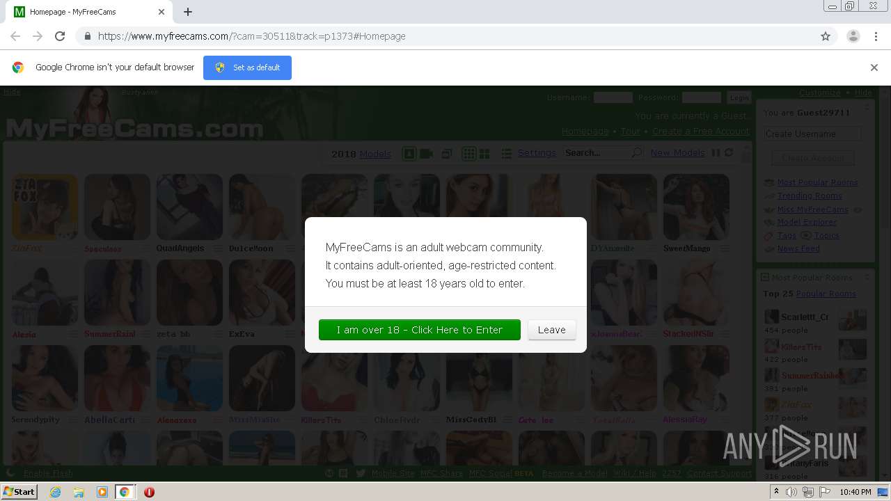The height and width of the screenshot is (501, 891).
Task: Open Most Popular Rooms link
Action: (x=817, y=182)
